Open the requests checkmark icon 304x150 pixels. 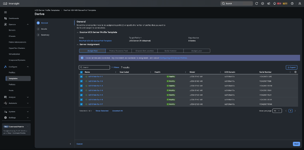pyautogui.click(x=262, y=4)
